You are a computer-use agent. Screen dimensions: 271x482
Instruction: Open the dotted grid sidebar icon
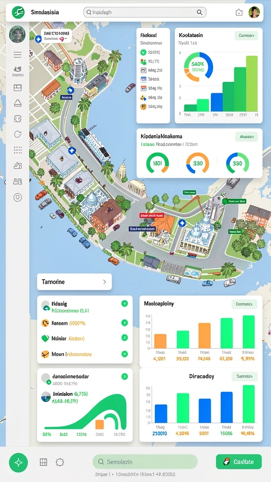point(17,150)
